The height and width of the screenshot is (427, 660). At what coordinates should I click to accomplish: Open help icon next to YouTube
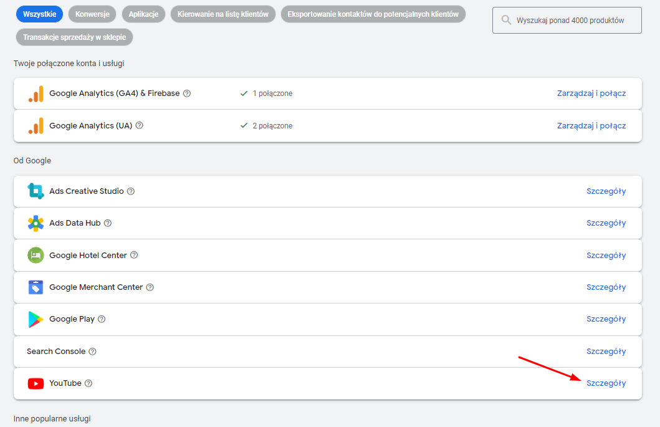coord(88,383)
